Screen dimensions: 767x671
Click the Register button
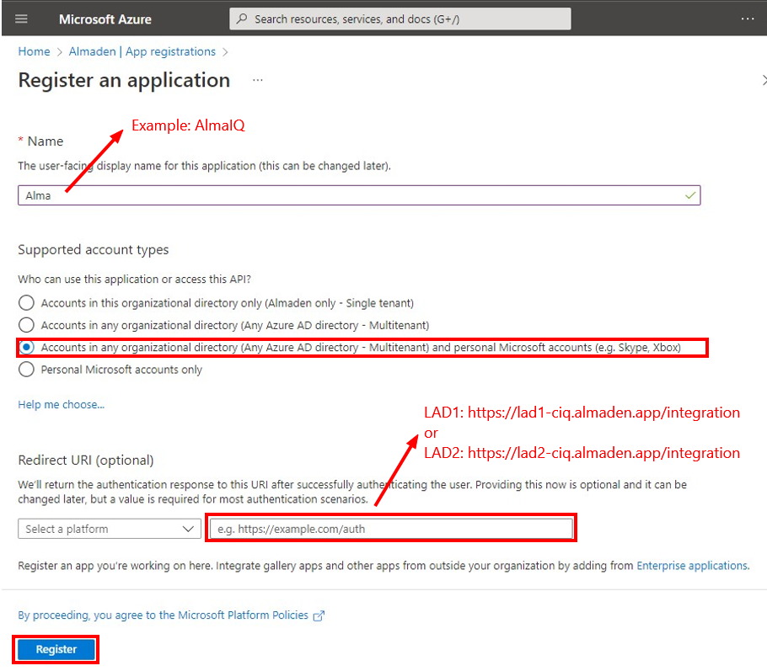click(x=55, y=649)
